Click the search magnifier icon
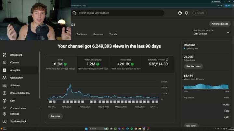 (x=74, y=13)
